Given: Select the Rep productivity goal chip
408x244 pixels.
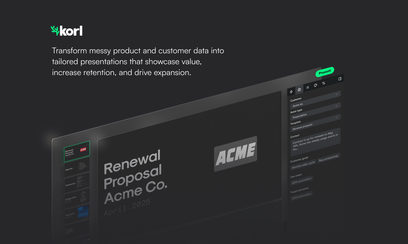Looking at the screenshot, I should [328, 158].
